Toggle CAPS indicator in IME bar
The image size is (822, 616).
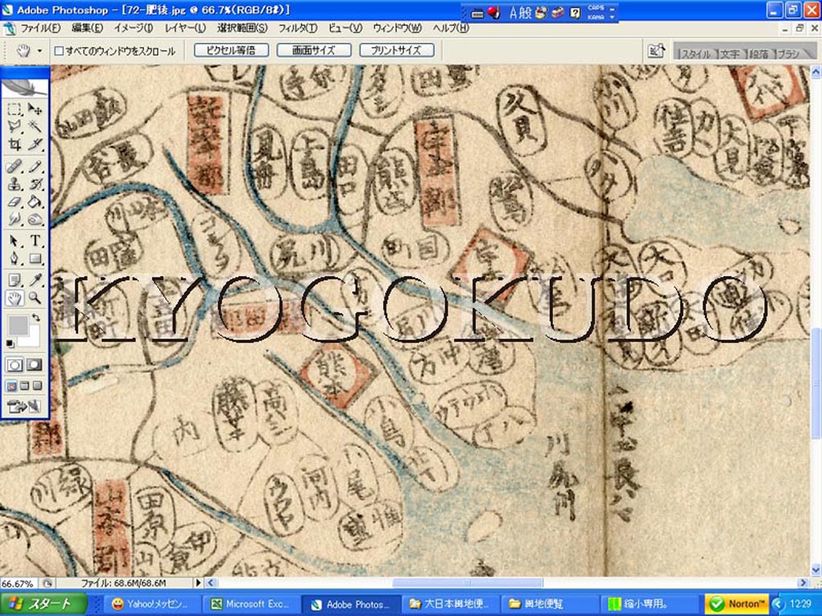click(596, 8)
